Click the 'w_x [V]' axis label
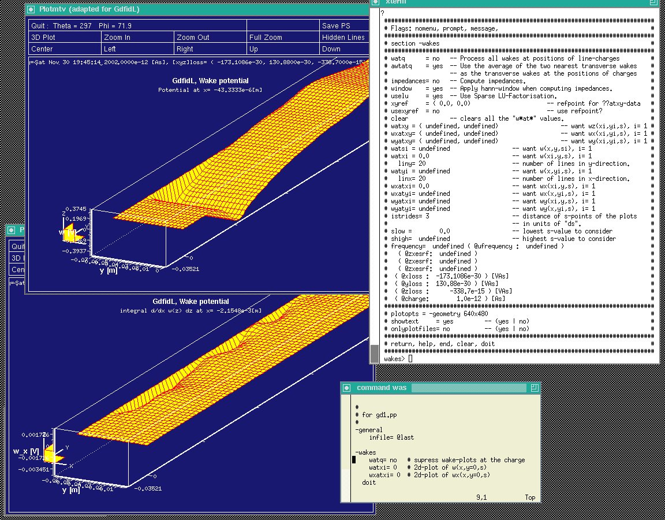Viewport: 665px width, 520px height. [26, 451]
